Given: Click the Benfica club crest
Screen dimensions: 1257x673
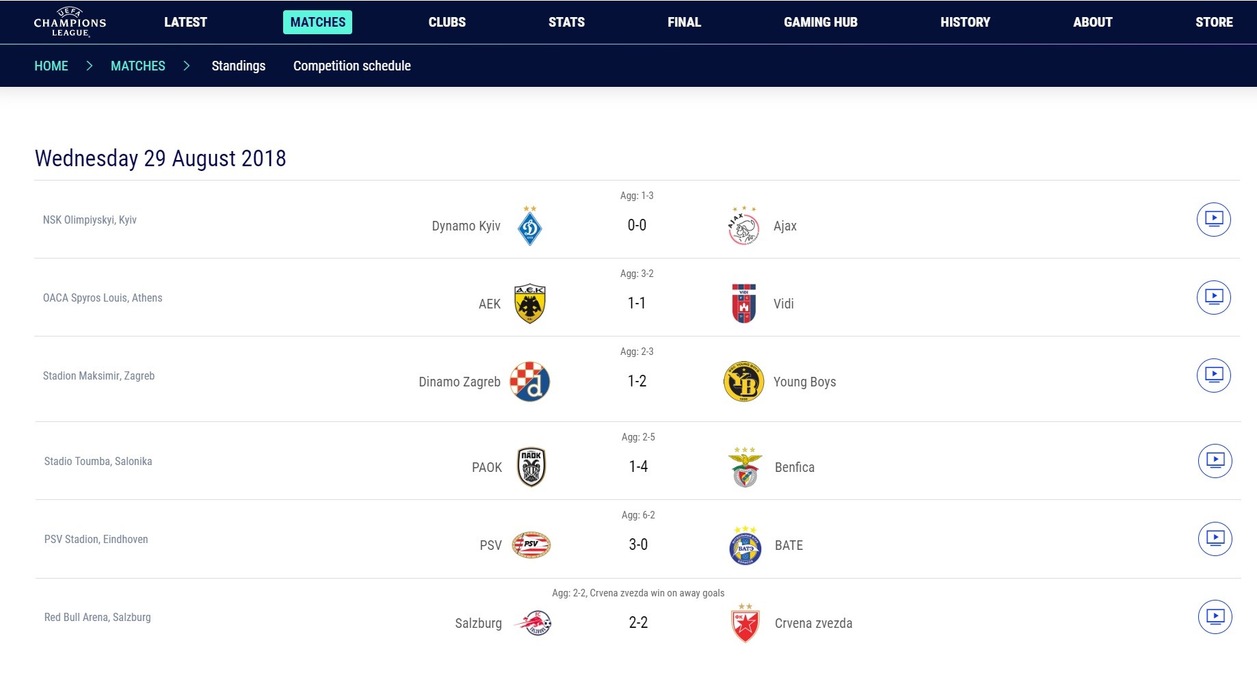Looking at the screenshot, I should tap(745, 467).
